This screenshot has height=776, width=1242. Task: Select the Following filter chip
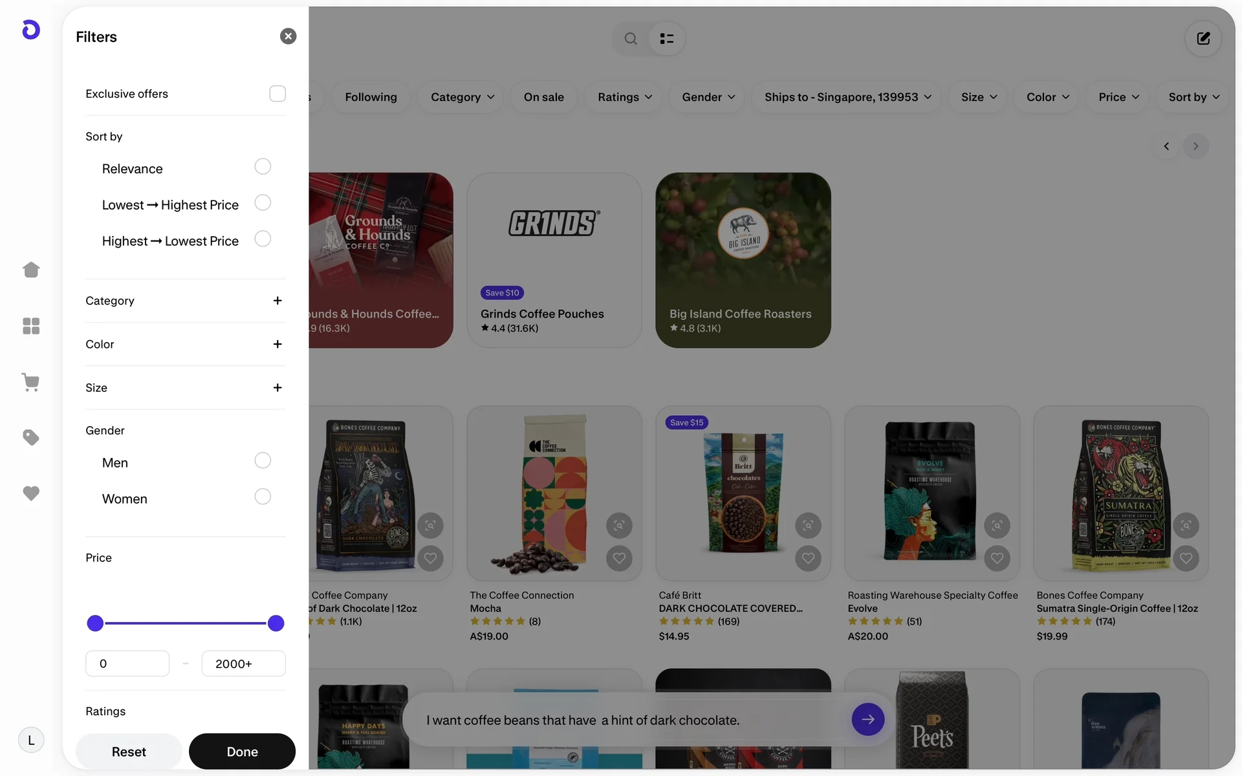pos(371,97)
